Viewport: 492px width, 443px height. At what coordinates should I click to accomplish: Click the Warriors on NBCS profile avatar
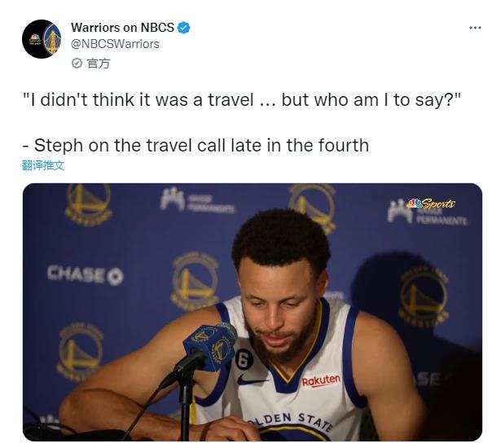coord(42,39)
